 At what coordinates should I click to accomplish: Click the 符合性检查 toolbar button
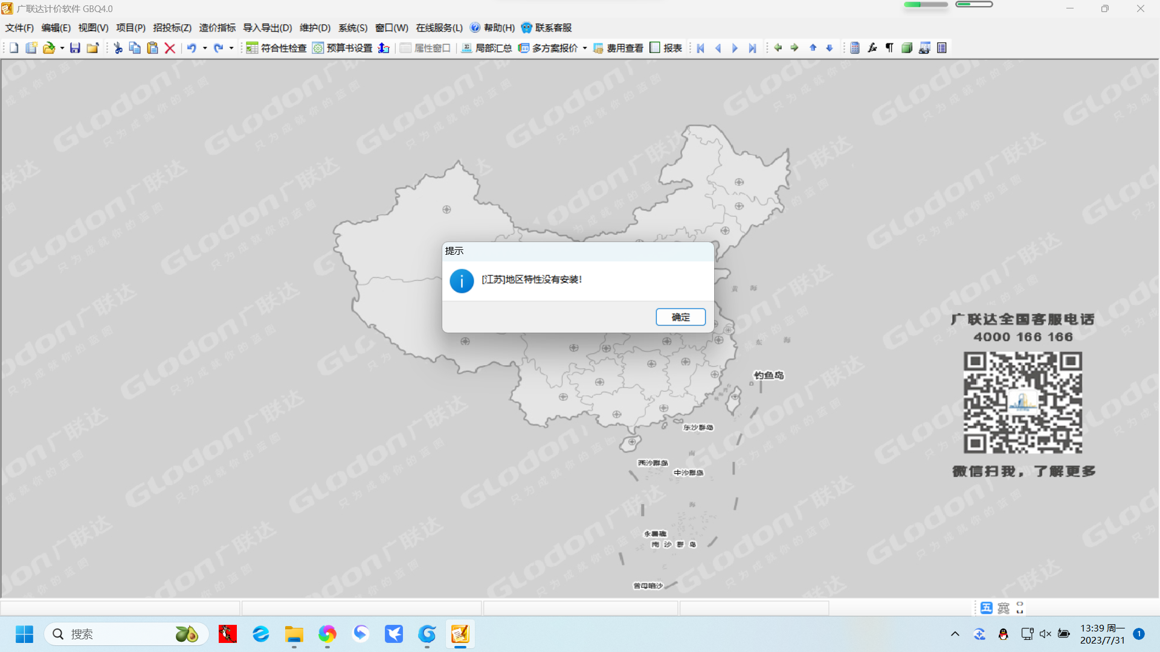click(276, 48)
